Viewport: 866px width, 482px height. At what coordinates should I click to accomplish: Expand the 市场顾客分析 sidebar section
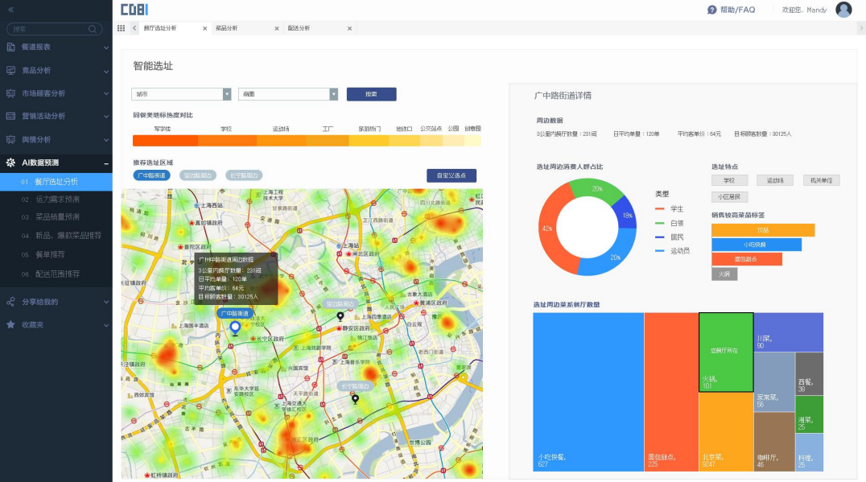[x=56, y=93]
